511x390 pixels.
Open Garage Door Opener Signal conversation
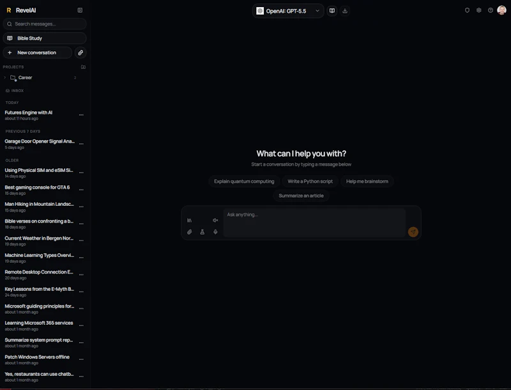coord(40,144)
